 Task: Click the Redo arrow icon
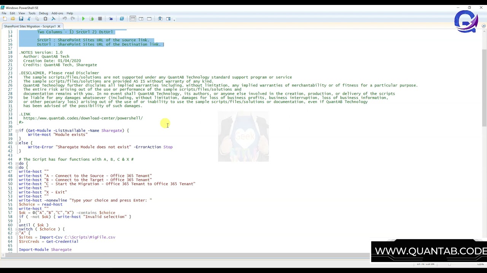pos(72,19)
